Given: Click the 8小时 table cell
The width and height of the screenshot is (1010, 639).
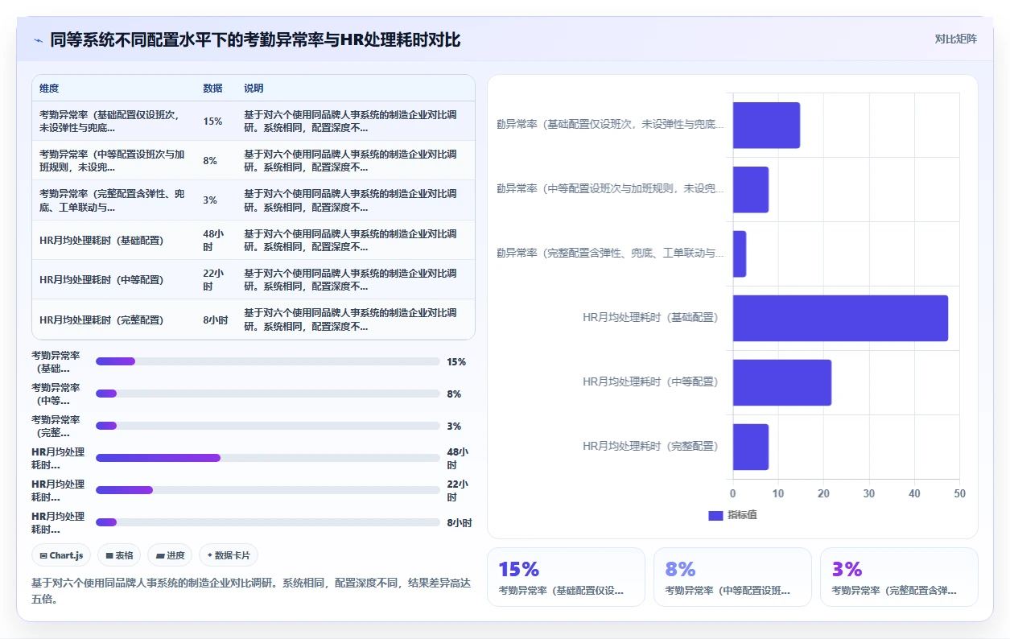Looking at the screenshot, I should (216, 319).
